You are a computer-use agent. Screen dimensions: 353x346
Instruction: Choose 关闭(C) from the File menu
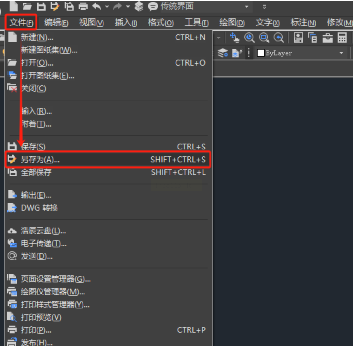tap(109, 88)
